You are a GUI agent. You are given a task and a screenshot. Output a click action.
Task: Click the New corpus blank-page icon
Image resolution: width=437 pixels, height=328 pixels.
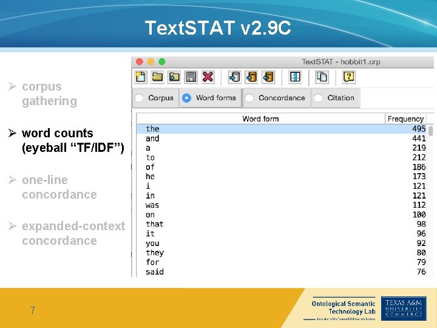[x=141, y=77]
